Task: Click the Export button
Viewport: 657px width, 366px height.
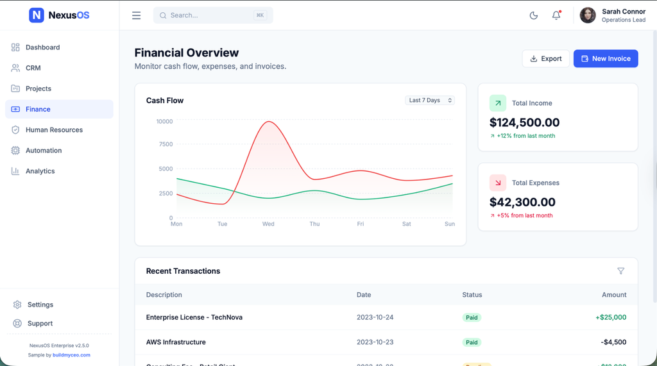Action: click(x=545, y=58)
